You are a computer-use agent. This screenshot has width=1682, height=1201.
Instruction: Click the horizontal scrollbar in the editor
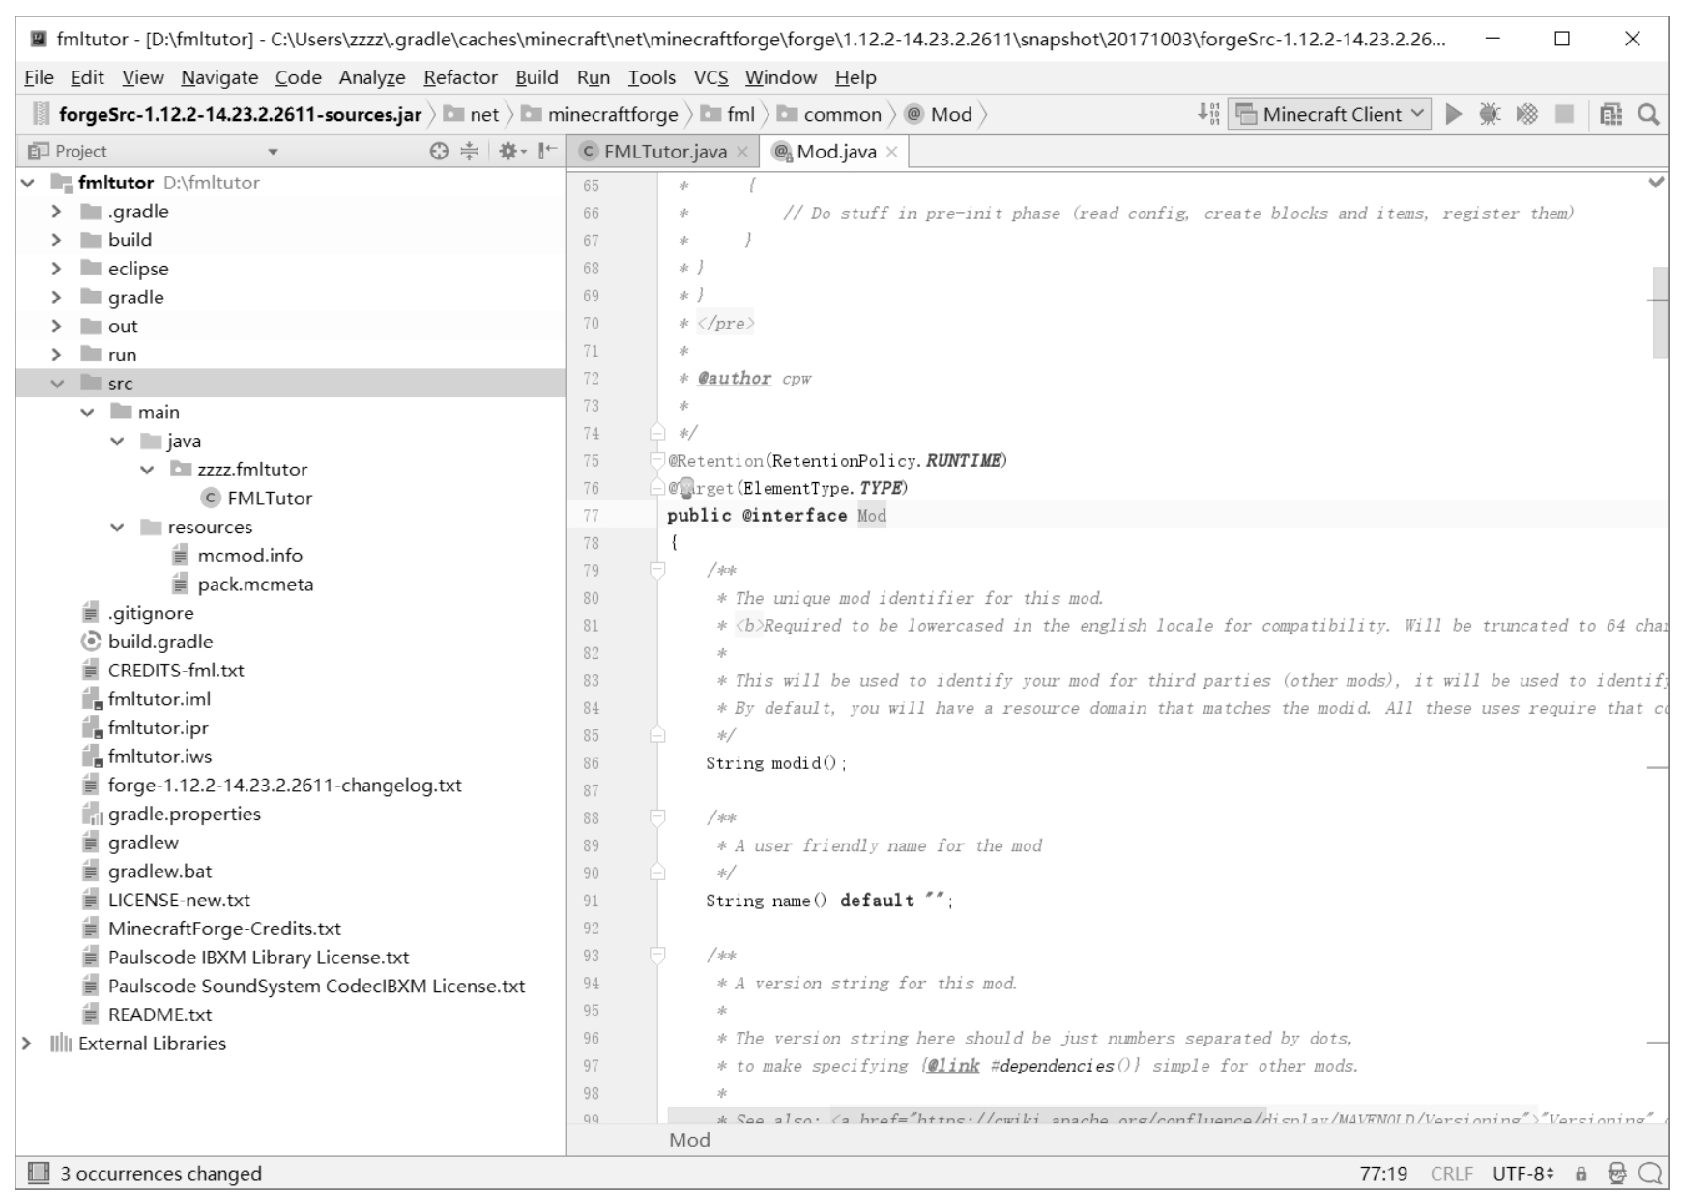coord(967,1117)
